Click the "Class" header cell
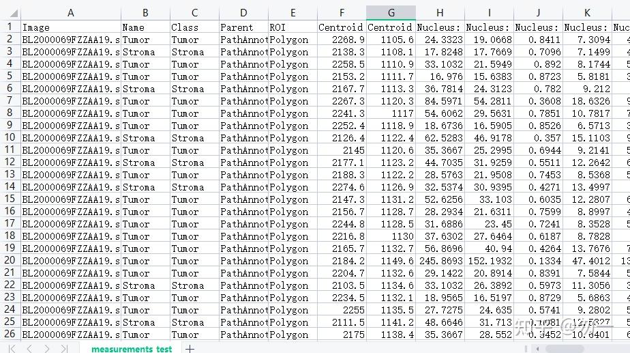 pyautogui.click(x=194, y=27)
